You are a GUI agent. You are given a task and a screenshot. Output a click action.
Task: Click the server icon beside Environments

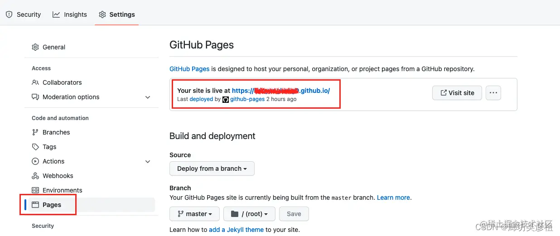(35, 190)
